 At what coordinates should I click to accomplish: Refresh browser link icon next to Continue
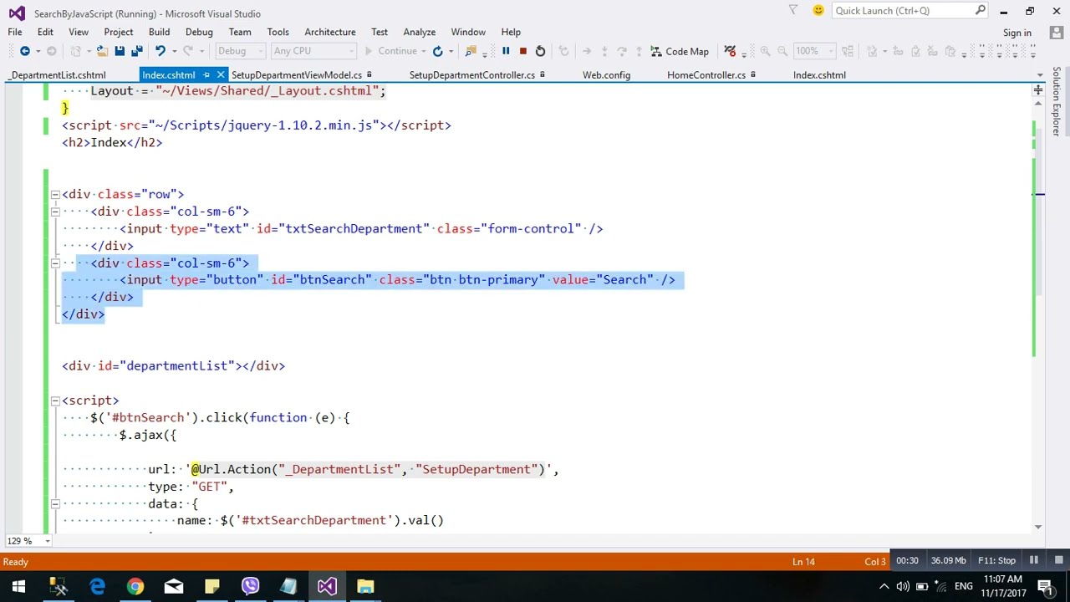point(437,51)
